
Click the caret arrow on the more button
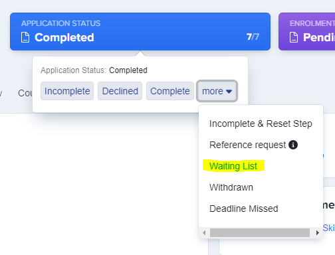(x=229, y=92)
